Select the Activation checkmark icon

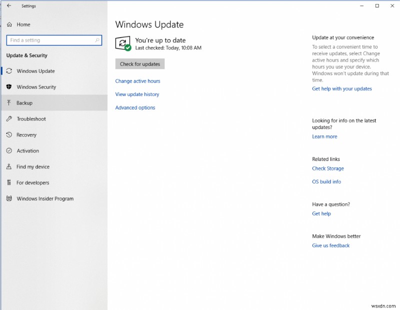(x=8, y=150)
